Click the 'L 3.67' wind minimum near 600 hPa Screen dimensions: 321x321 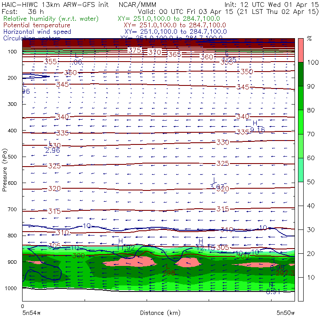click(x=217, y=183)
